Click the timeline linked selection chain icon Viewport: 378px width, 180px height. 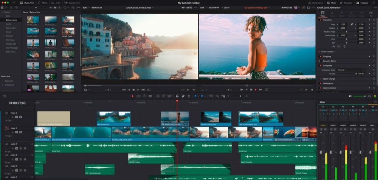coord(183,96)
